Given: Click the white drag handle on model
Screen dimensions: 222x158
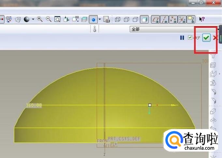Looking at the screenshot, I should coord(150,105).
